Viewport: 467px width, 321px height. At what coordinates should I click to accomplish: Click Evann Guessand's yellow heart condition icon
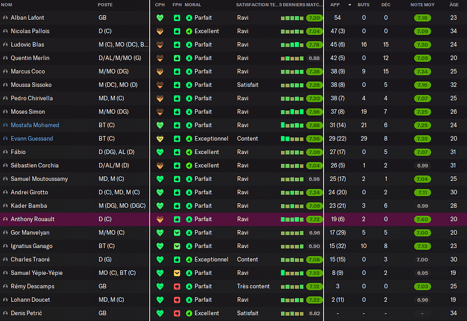(x=160, y=139)
